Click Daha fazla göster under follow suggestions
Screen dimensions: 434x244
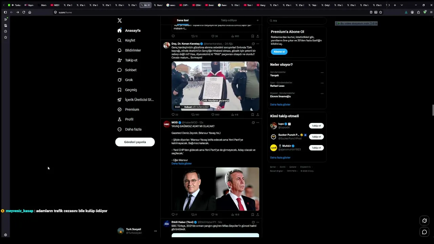click(x=280, y=158)
